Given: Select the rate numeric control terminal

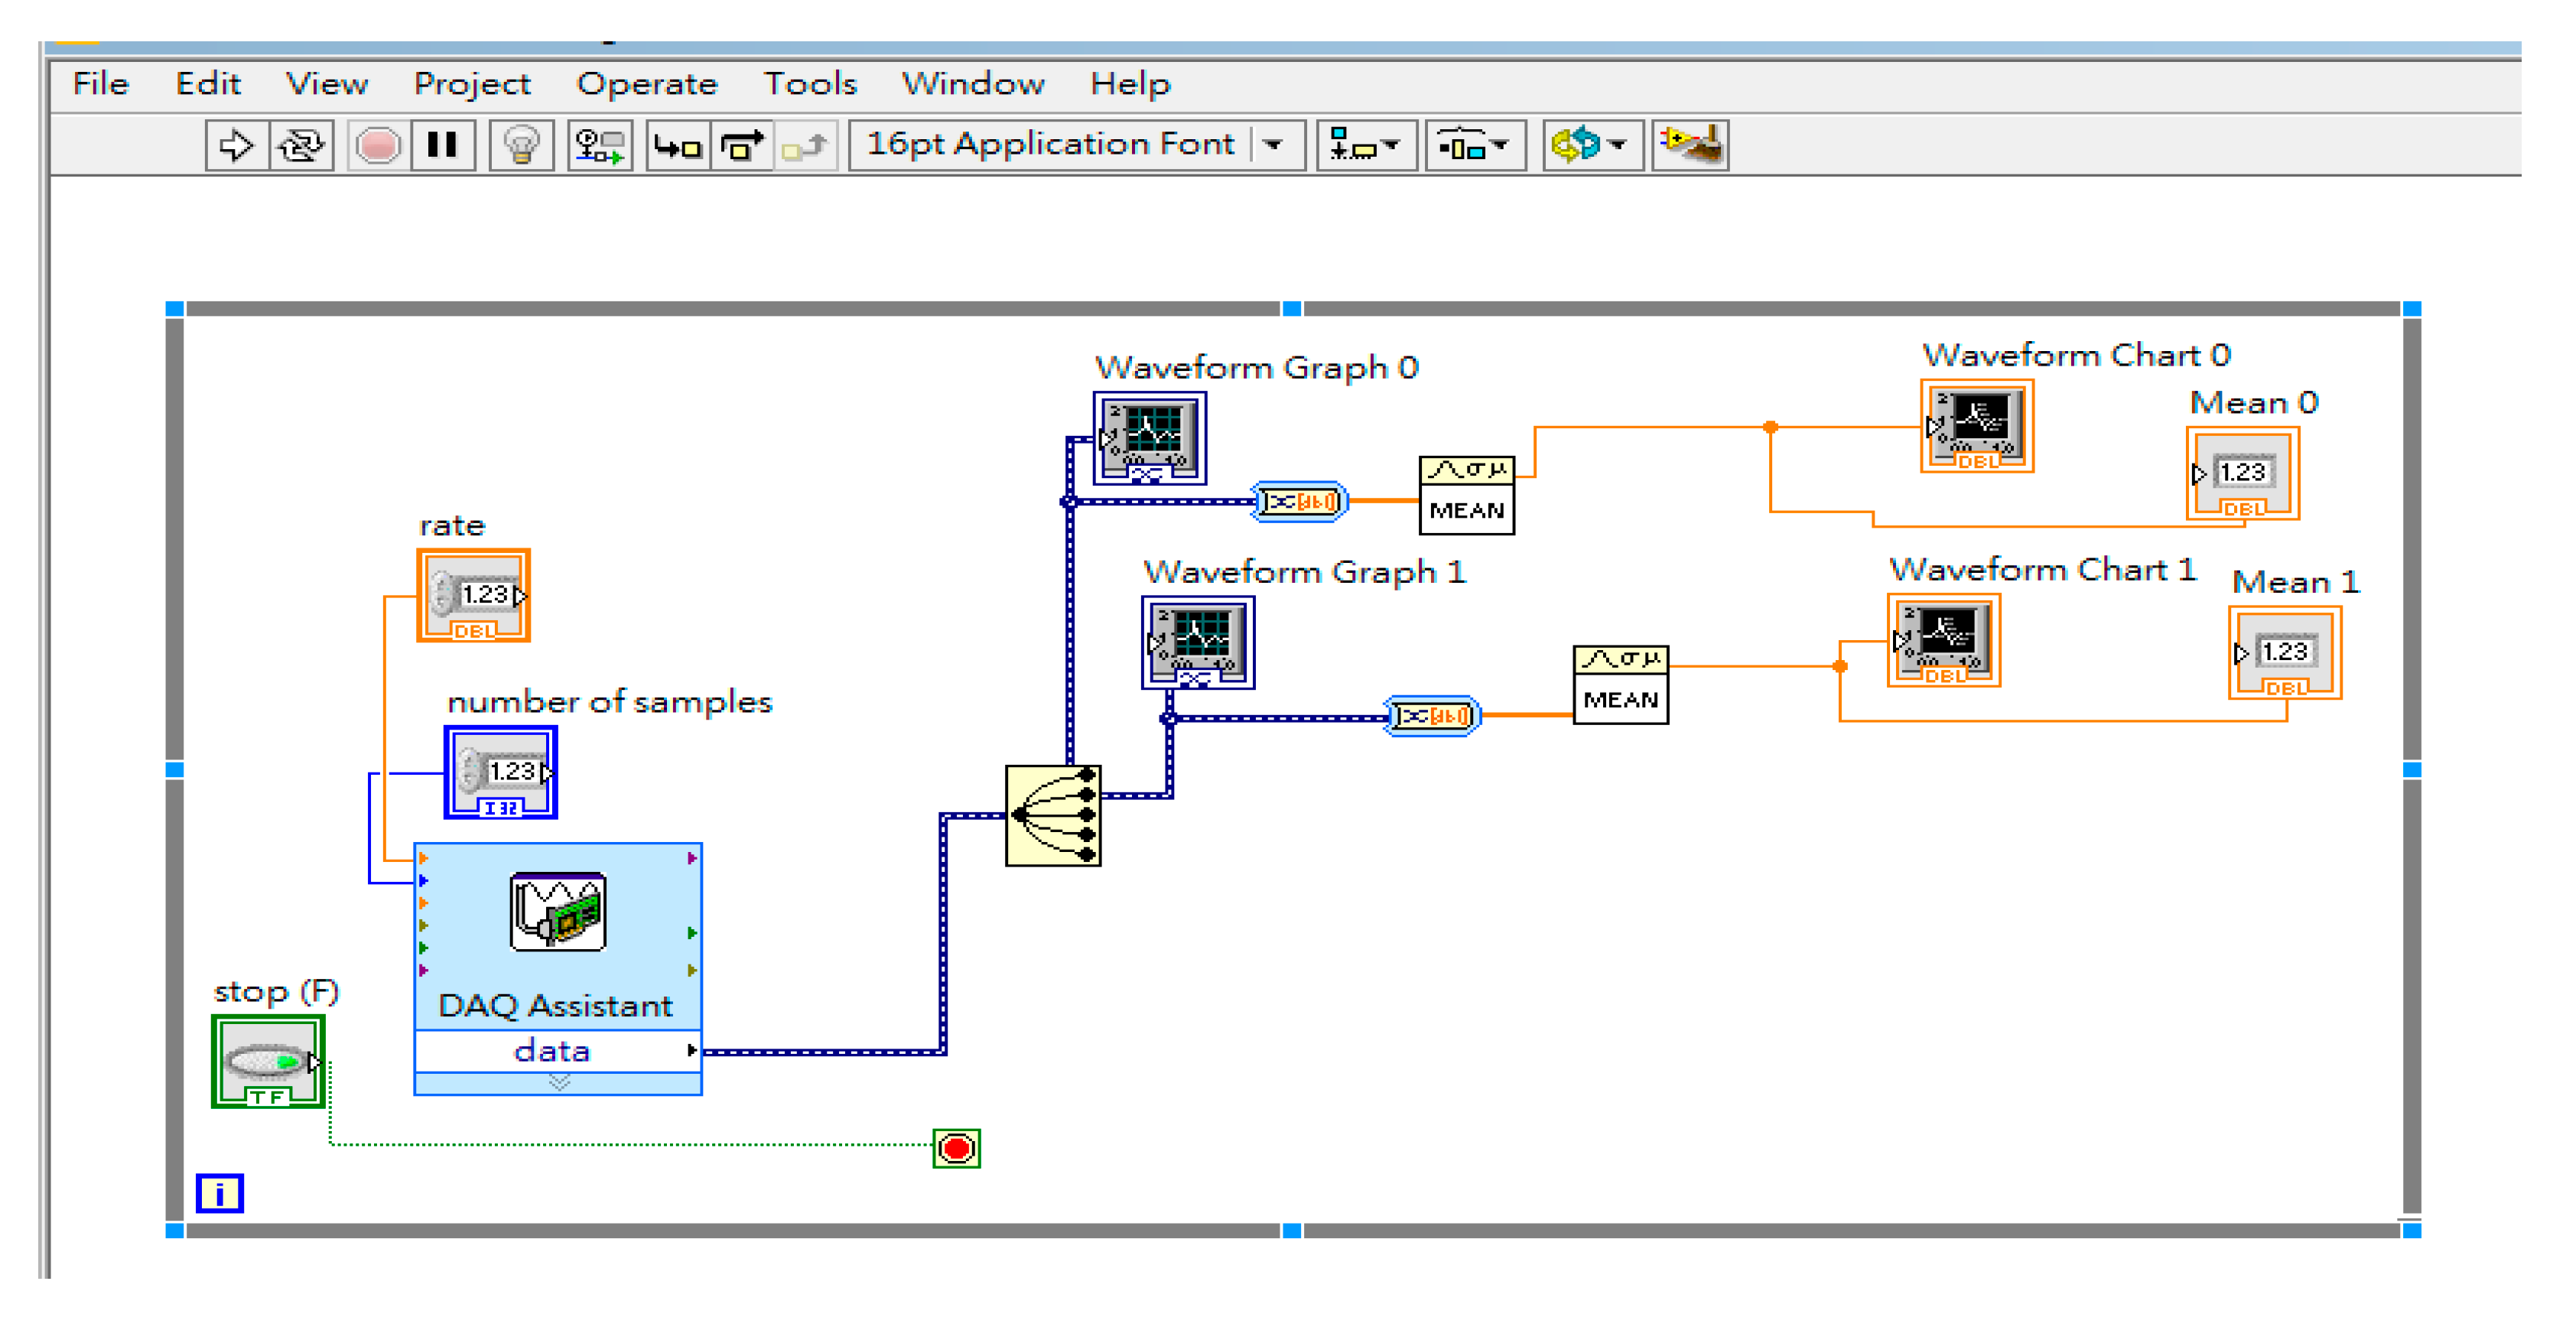Looking at the screenshot, I should click(473, 595).
